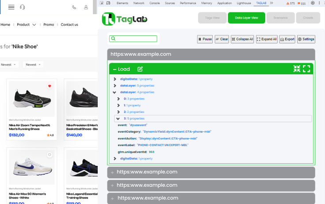Click the phone icon in the shop header
325x204 pixels.
coord(74,8)
